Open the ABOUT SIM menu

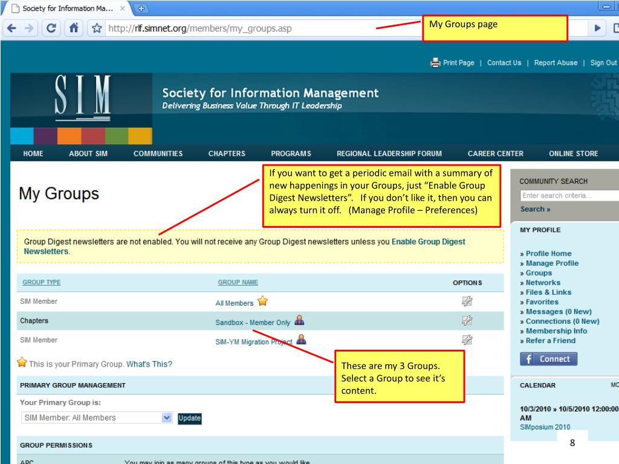88,153
